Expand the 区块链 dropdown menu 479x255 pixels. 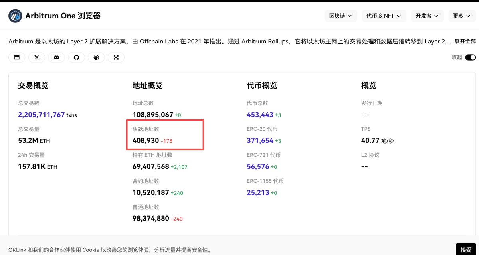click(x=340, y=16)
